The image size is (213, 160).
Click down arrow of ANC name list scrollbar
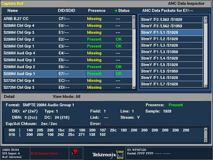[134, 88]
